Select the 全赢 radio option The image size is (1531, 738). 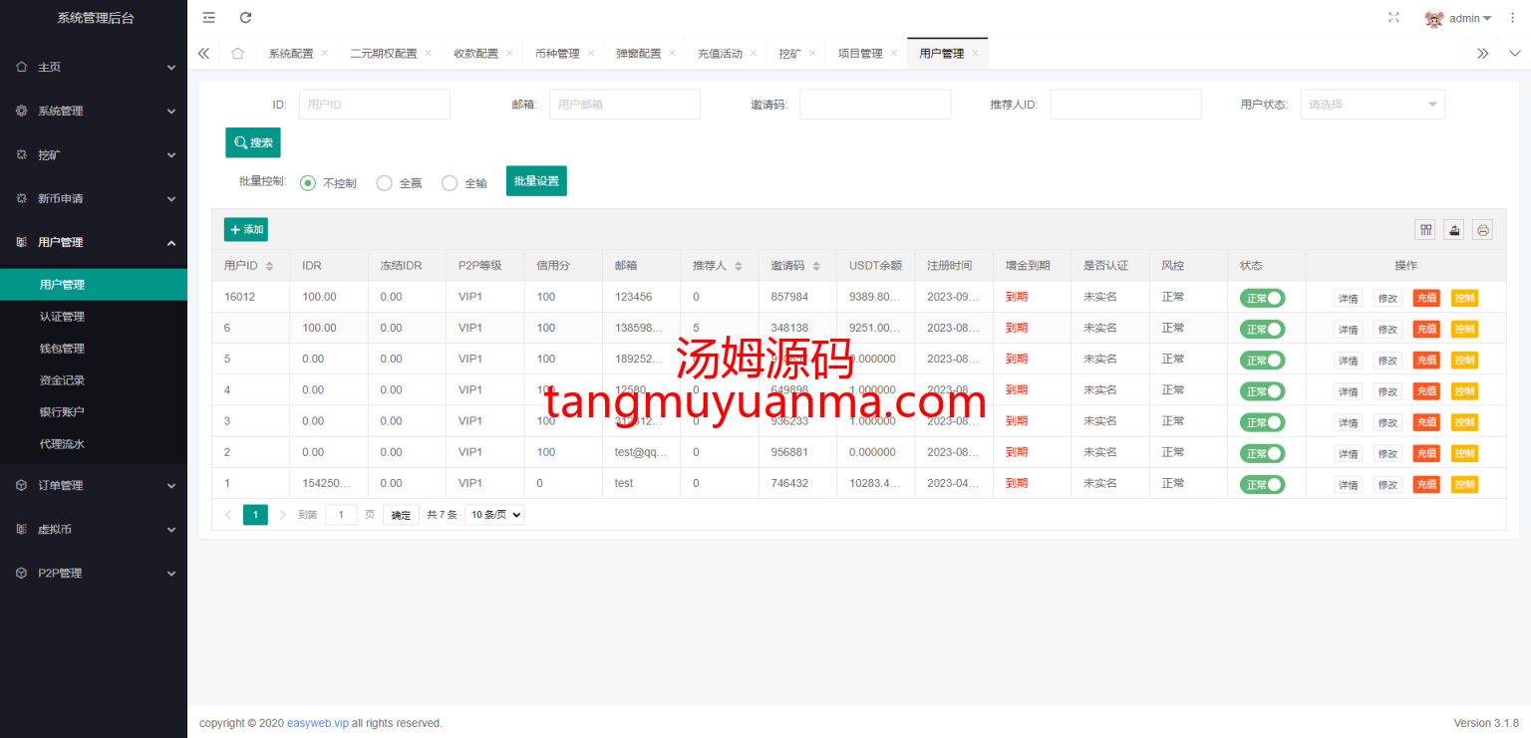tap(385, 183)
